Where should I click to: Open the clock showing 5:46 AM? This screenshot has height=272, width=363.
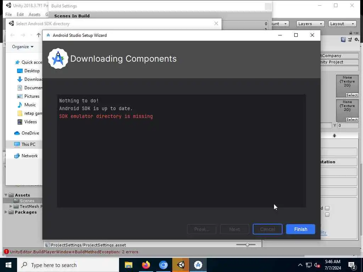coord(333,265)
